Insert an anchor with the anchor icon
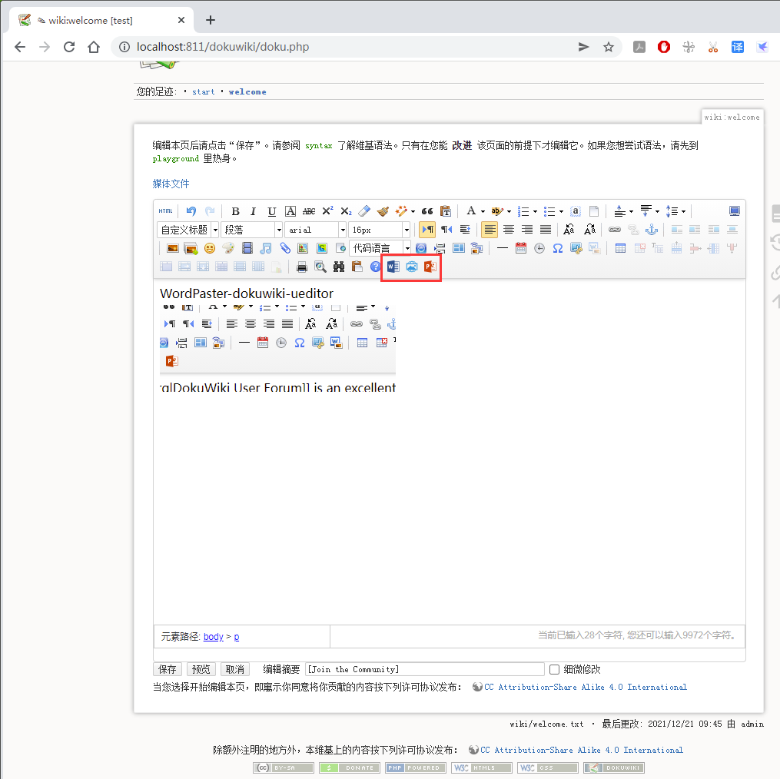The width and height of the screenshot is (780, 779). 652,230
